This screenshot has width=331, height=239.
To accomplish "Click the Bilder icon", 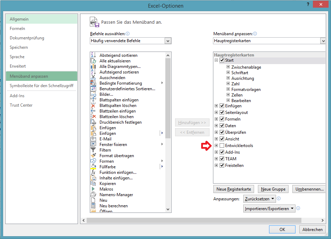I will coord(93,94).
